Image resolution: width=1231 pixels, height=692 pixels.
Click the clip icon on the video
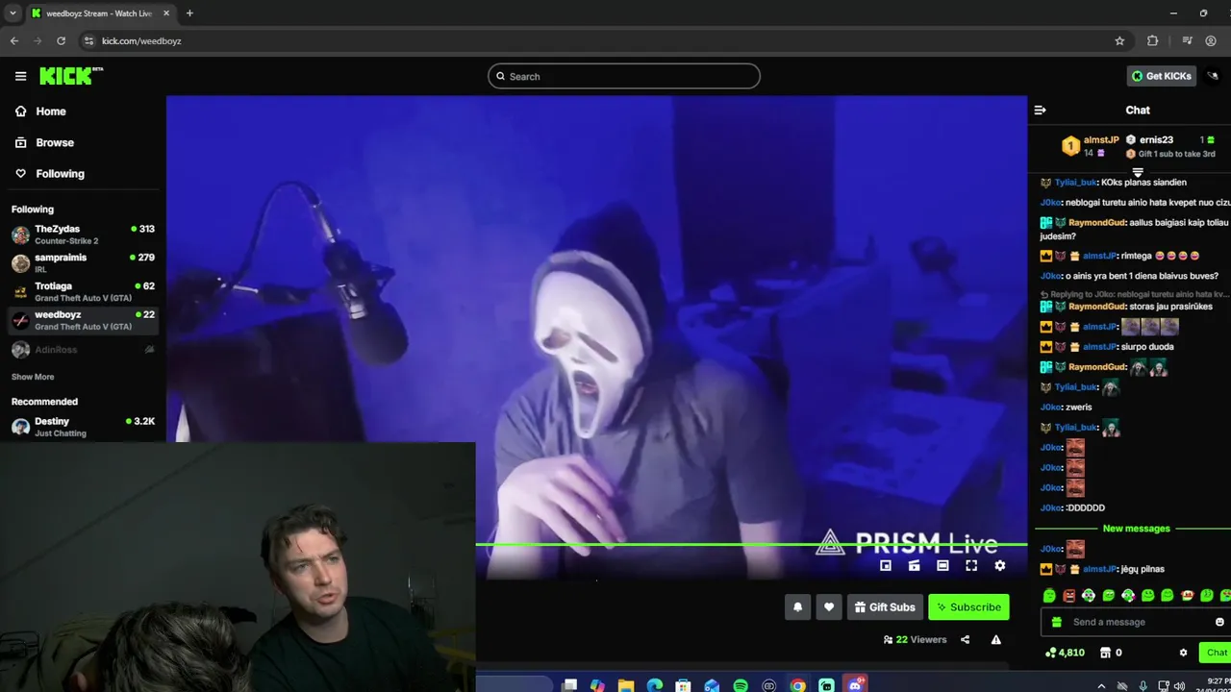915,566
